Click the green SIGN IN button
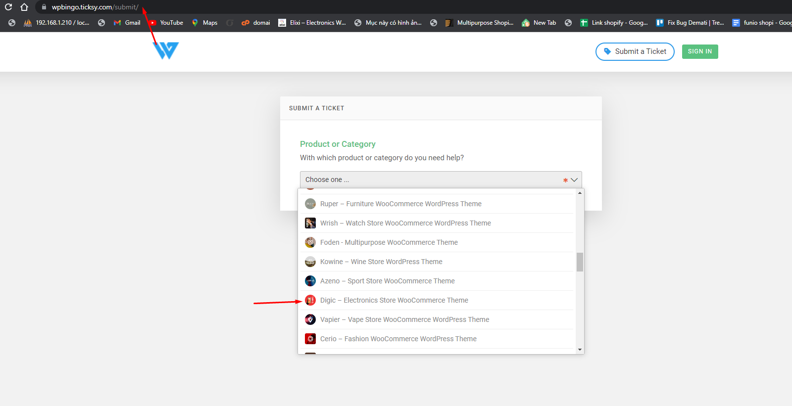The height and width of the screenshot is (406, 792). click(x=700, y=51)
